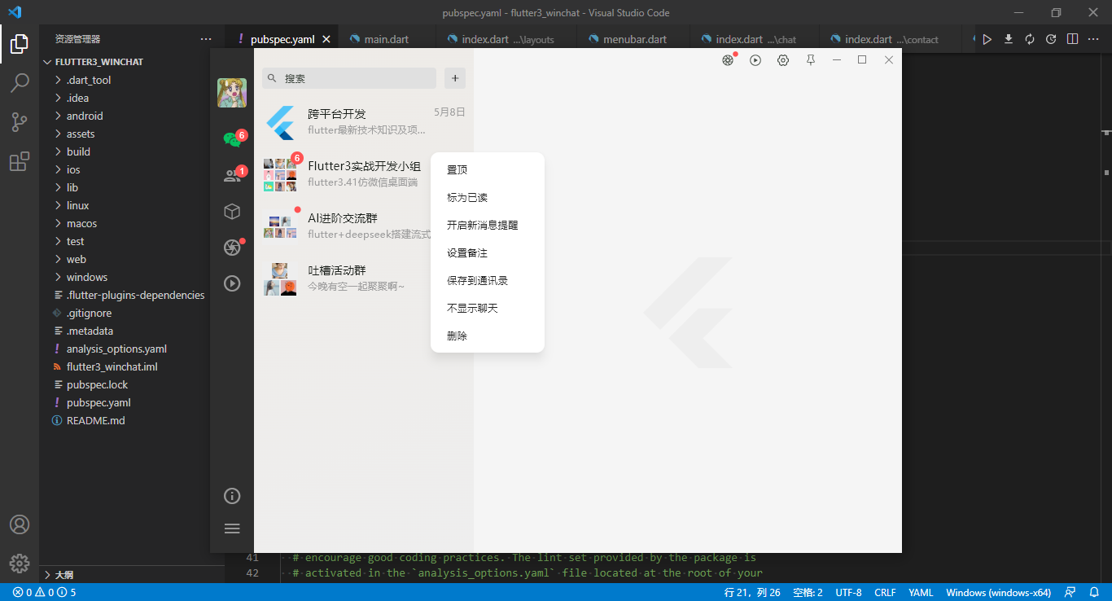Switch to the menubar.dart tab

(x=634, y=39)
